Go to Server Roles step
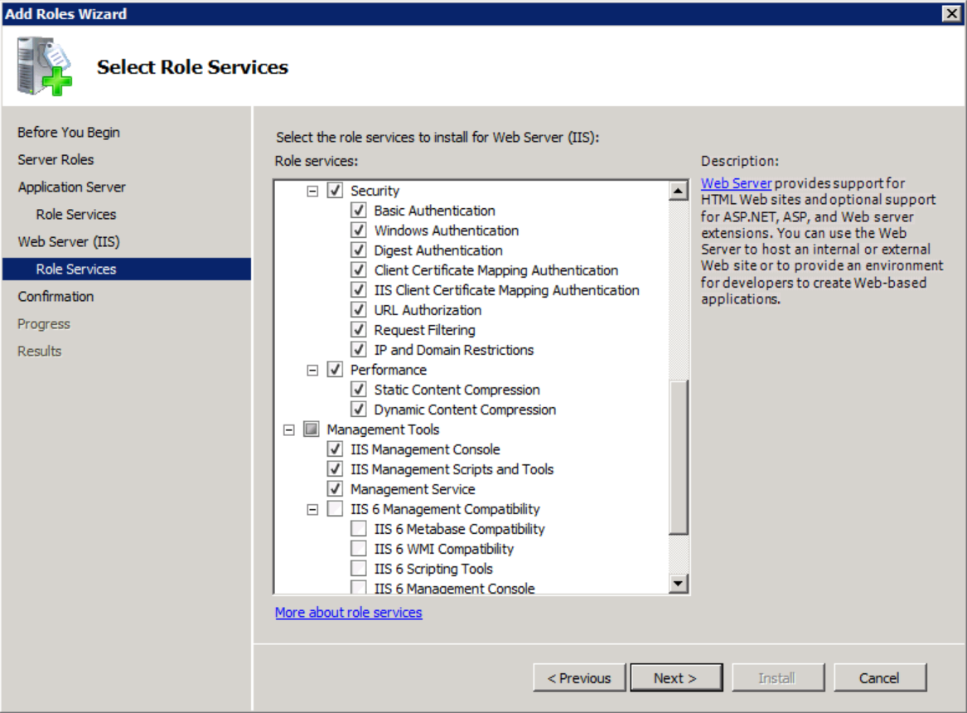 (56, 160)
